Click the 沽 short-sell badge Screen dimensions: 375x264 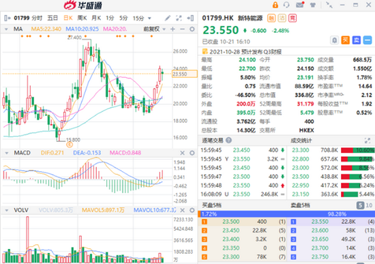282,18
